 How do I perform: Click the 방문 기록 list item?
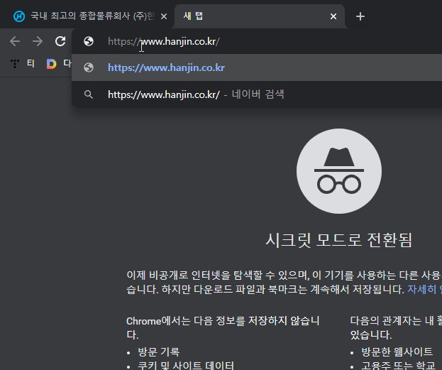pos(159,352)
